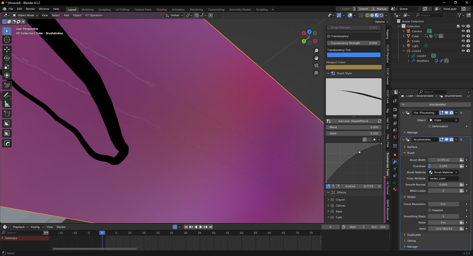This screenshot has height=256, width=473.
Task: Click the Translucency Tint blue swatch
Action: [x=354, y=55]
